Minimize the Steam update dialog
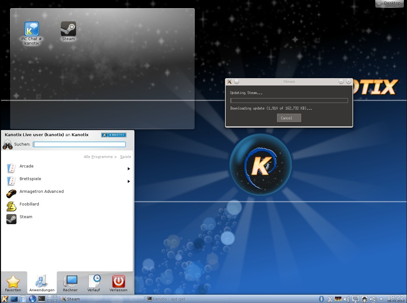The width and height of the screenshot is (407, 303). [341, 82]
